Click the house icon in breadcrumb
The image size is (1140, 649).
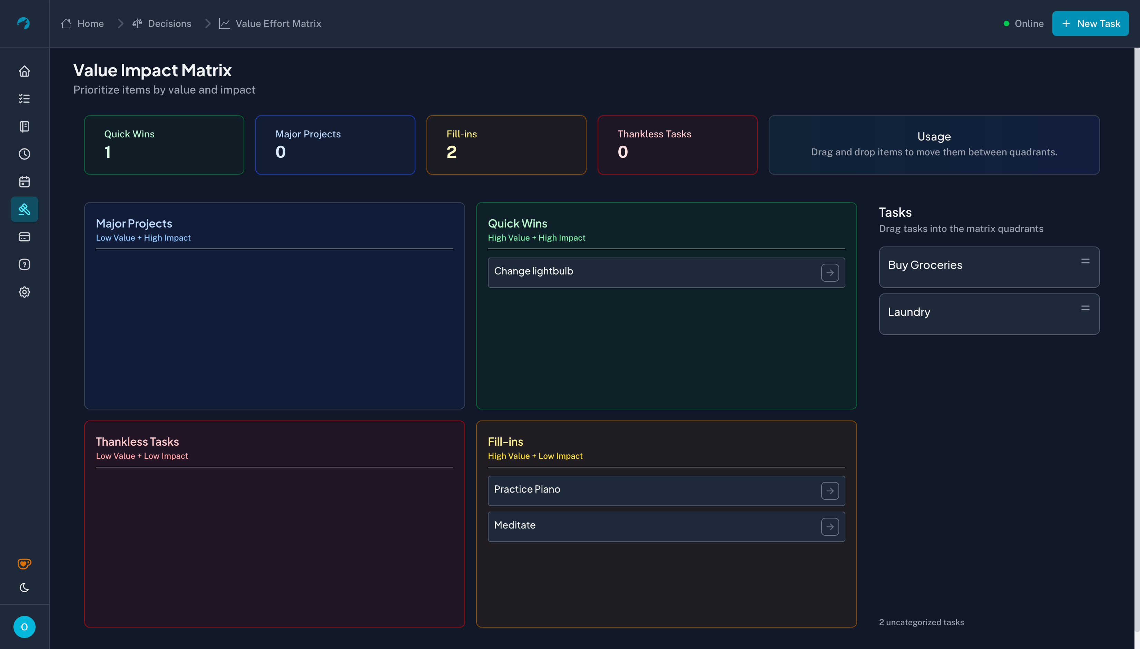[x=66, y=23]
